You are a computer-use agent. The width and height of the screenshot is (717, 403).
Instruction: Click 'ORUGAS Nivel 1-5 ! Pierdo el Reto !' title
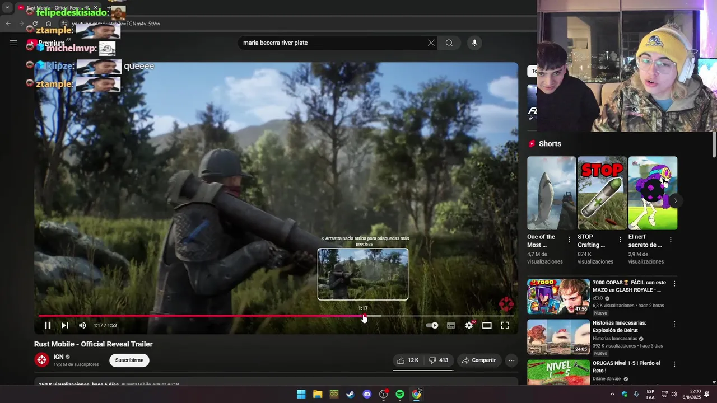coord(626,367)
